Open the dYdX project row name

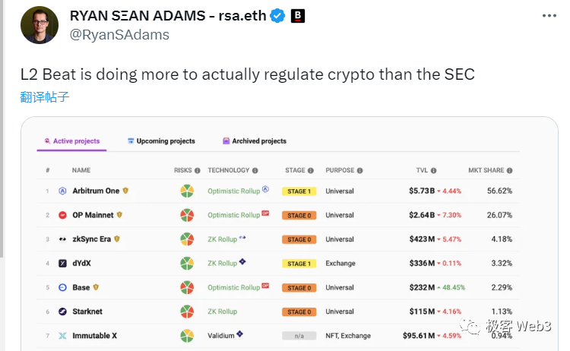(x=84, y=264)
